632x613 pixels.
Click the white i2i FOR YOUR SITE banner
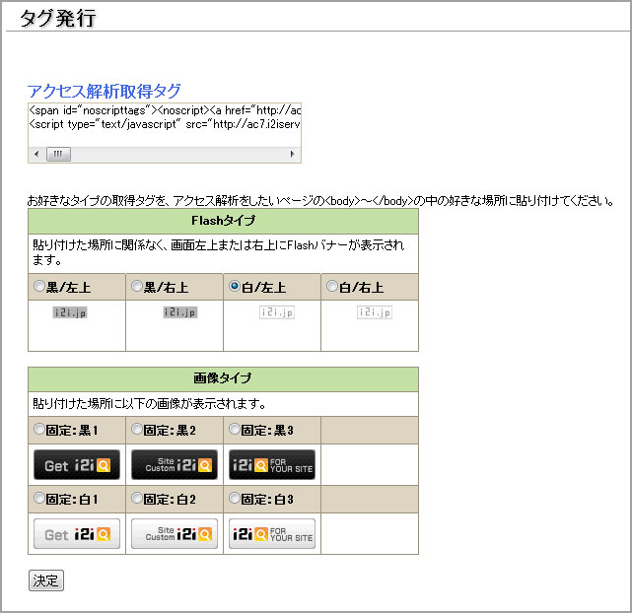(x=272, y=533)
